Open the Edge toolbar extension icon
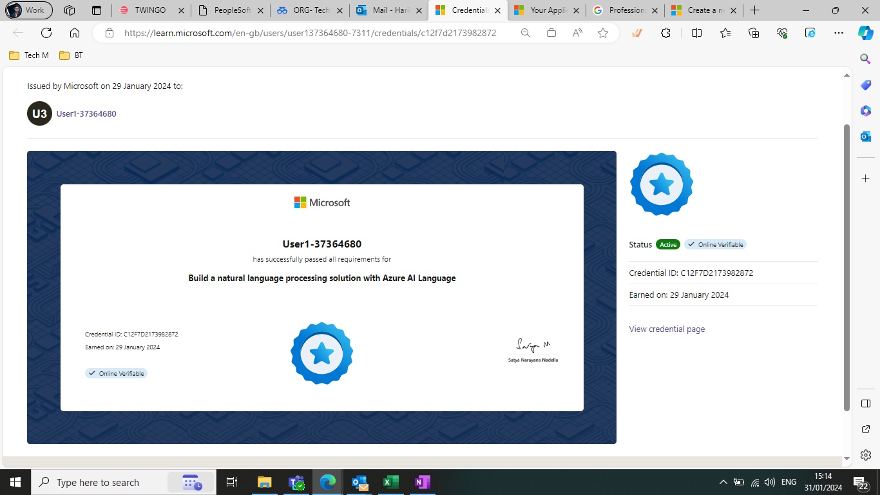This screenshot has height=495, width=880. pos(811,33)
